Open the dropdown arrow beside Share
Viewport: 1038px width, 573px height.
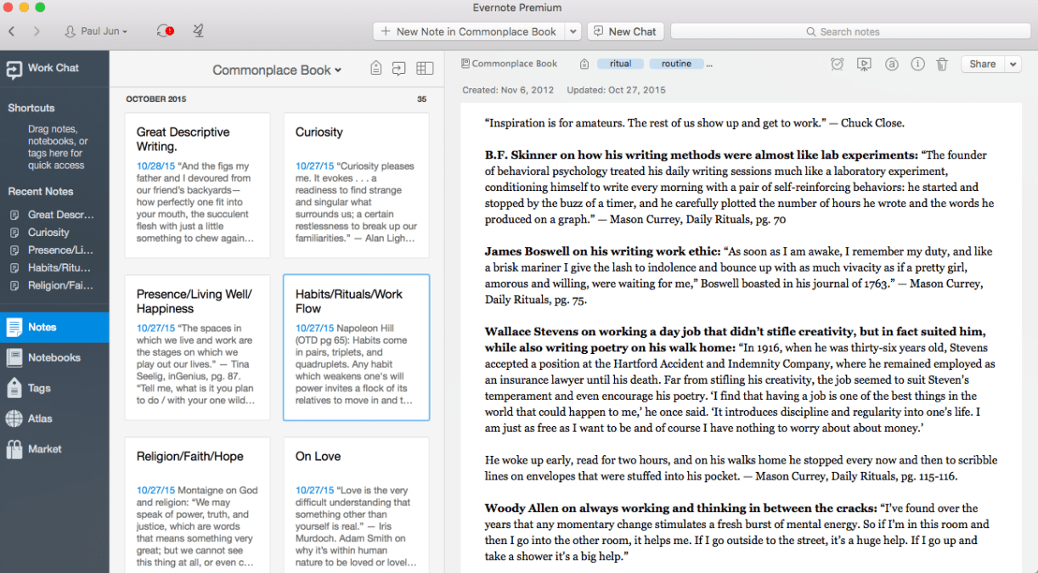pyautogui.click(x=1013, y=64)
